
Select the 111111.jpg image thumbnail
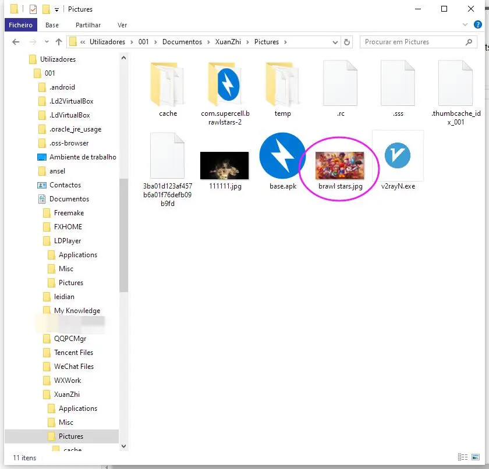pyautogui.click(x=225, y=165)
